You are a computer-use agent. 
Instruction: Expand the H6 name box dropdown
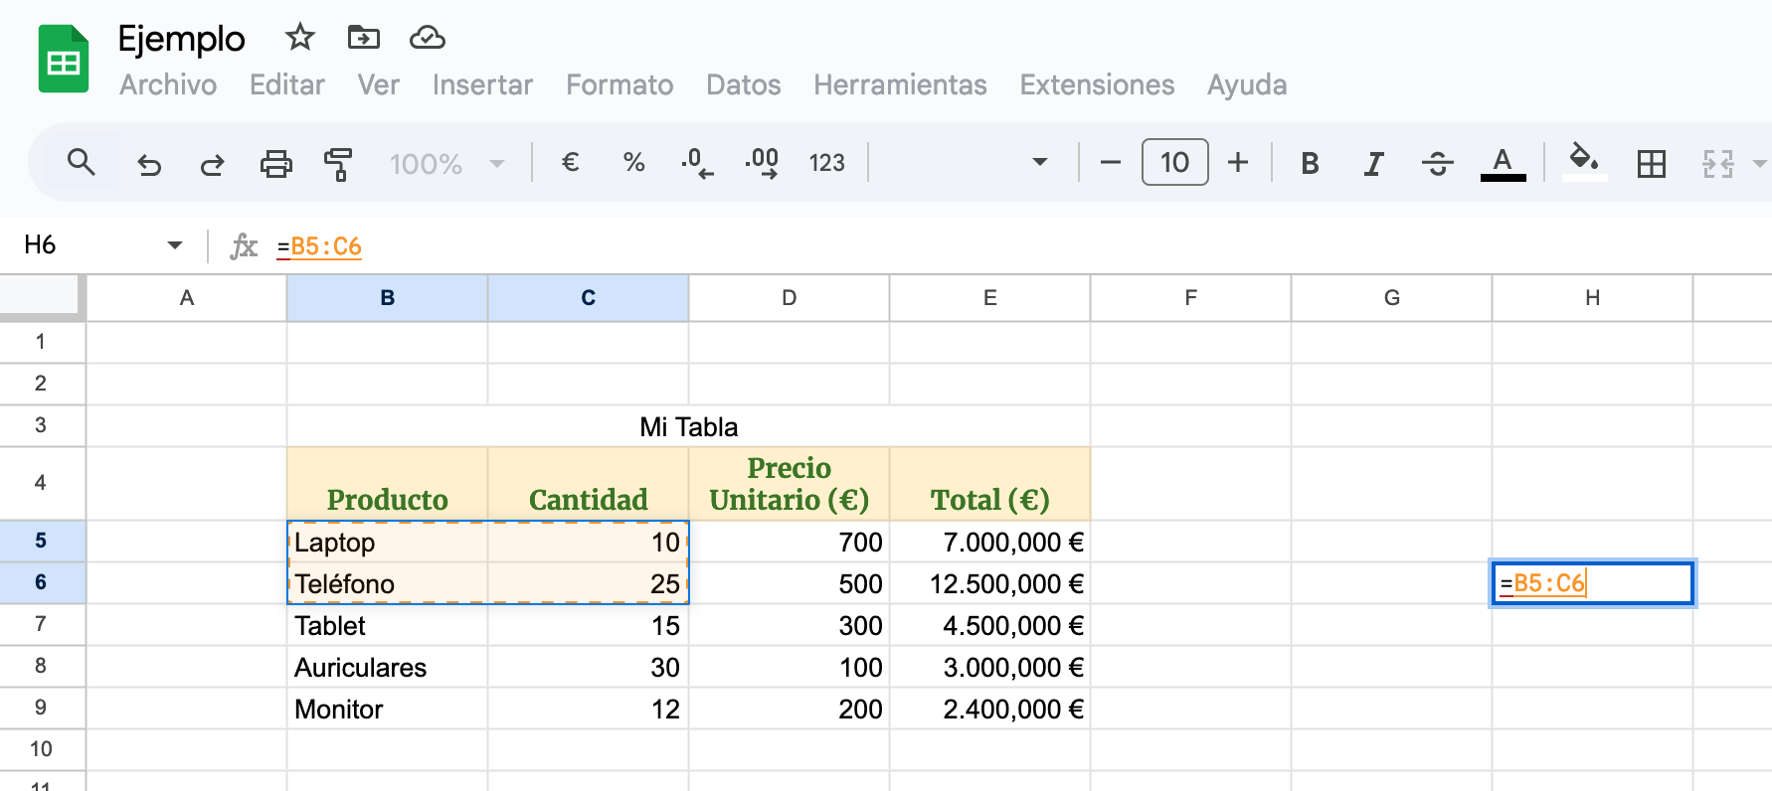(175, 245)
